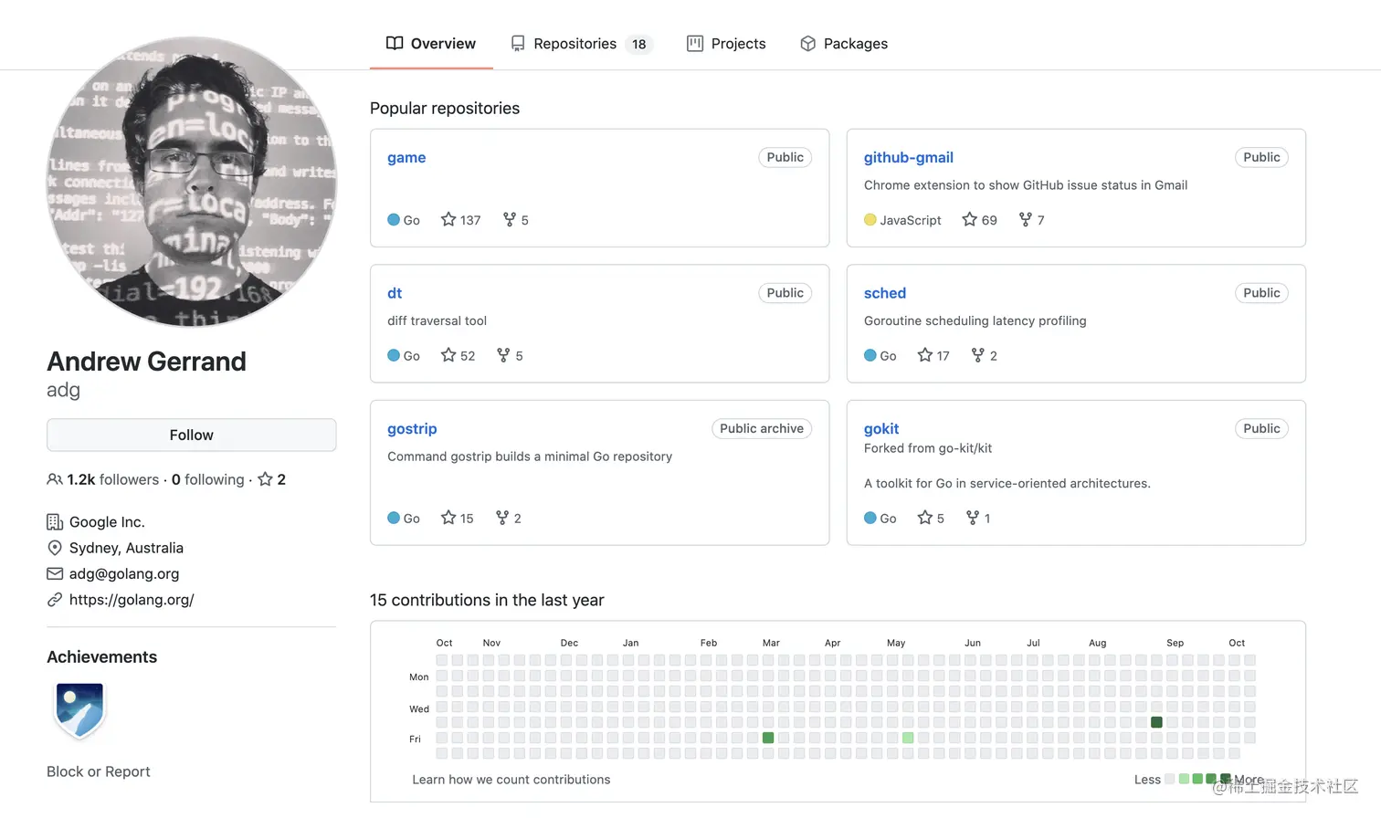Click Andrew Gerrand's profile avatar photo
Viewport: 1381px width, 818px height.
point(192,182)
